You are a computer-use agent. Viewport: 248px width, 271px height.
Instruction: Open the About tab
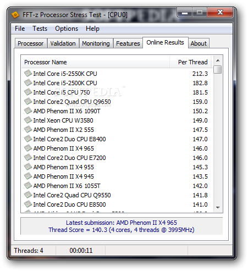click(199, 43)
